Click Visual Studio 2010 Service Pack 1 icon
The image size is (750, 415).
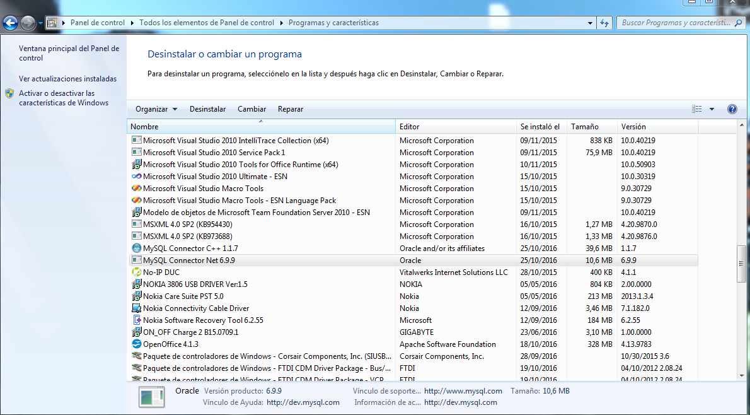pos(136,153)
